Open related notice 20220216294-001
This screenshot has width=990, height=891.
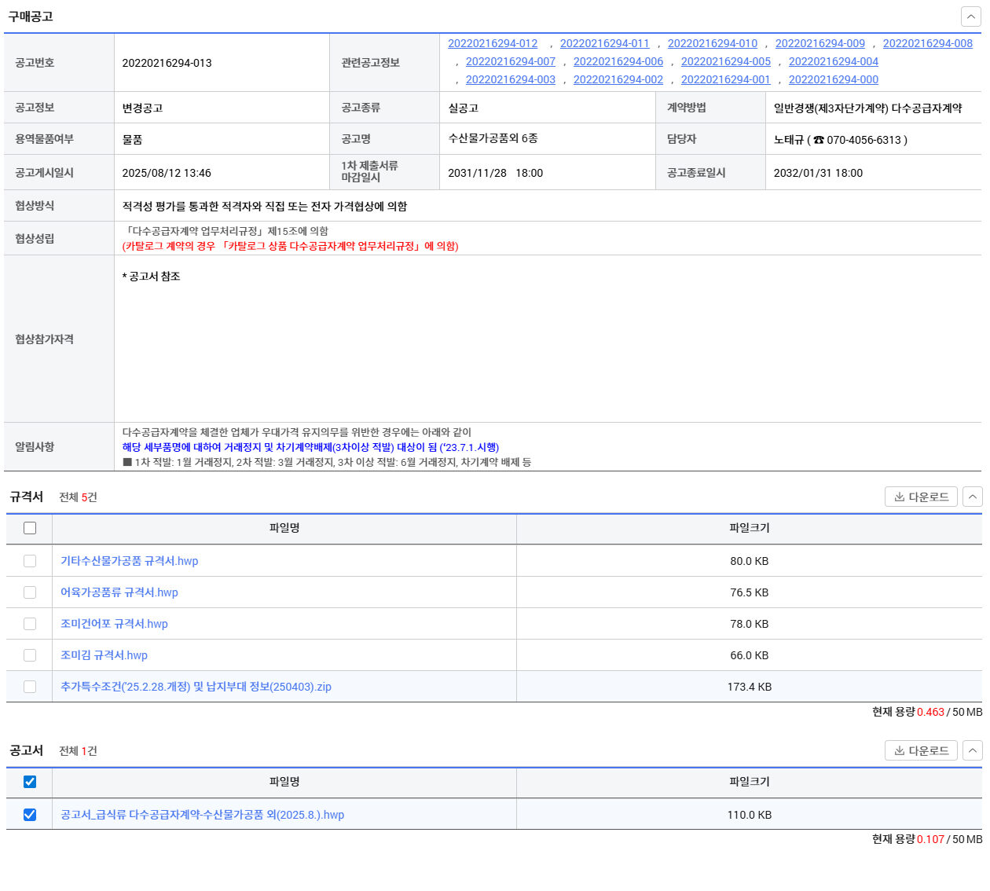(x=726, y=79)
